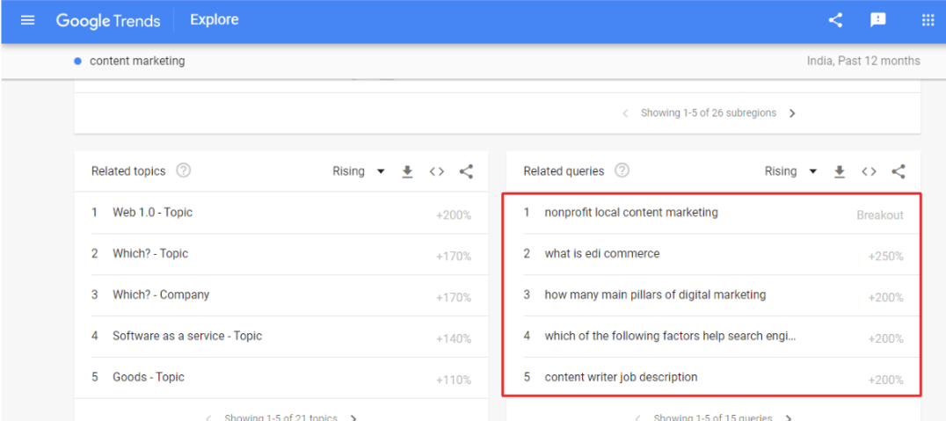Share the Related topics card

point(466,171)
